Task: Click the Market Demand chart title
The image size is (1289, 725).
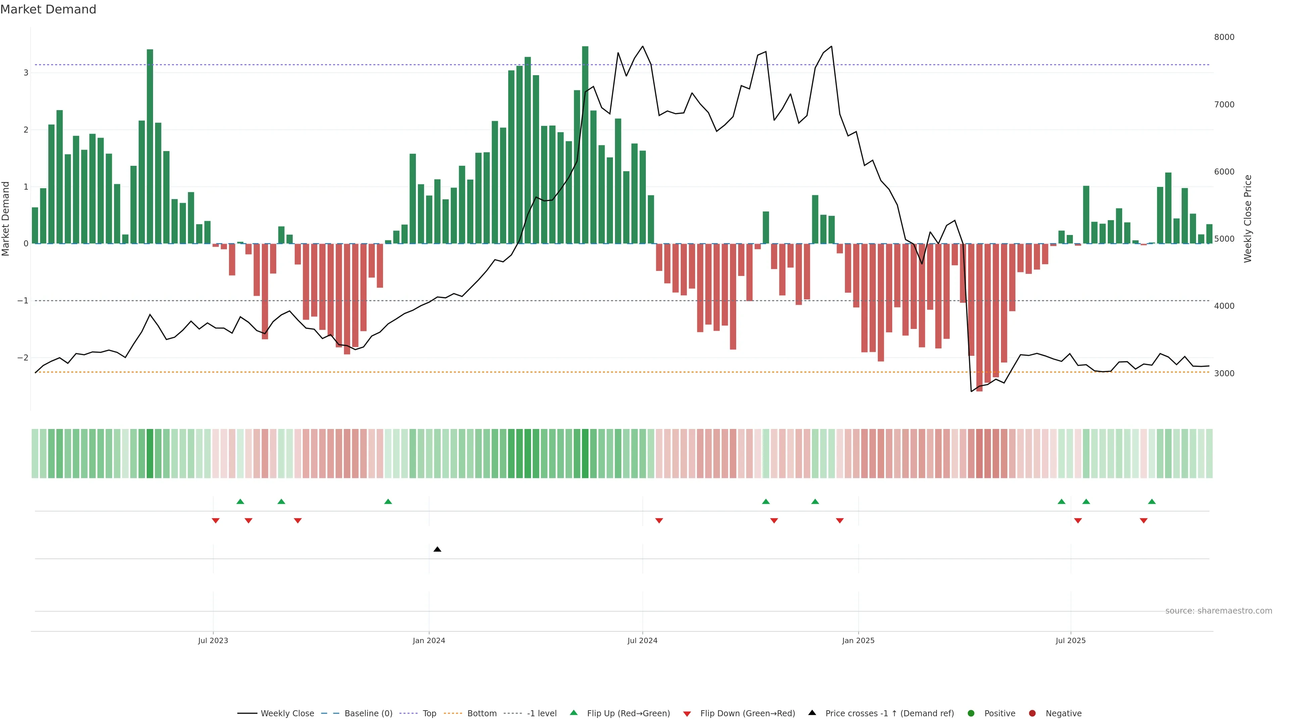Action: [48, 9]
